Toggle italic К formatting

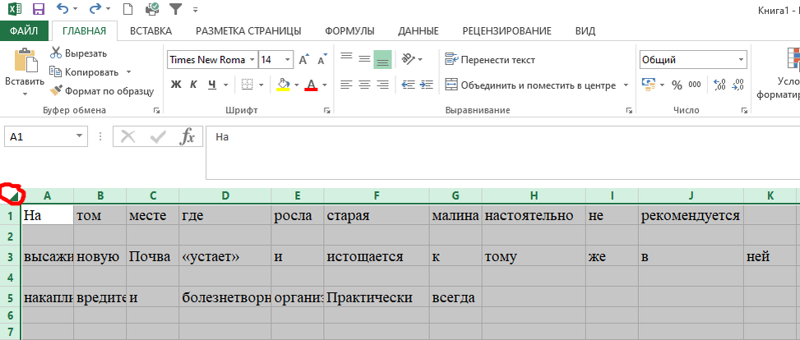tap(194, 85)
